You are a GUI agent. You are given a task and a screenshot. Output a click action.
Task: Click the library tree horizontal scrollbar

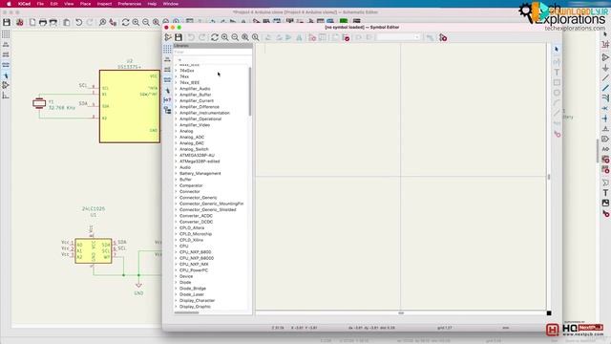pyautogui.click(x=187, y=312)
